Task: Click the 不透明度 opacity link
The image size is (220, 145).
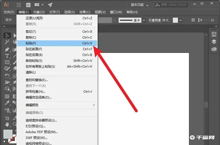Action: 155,20
